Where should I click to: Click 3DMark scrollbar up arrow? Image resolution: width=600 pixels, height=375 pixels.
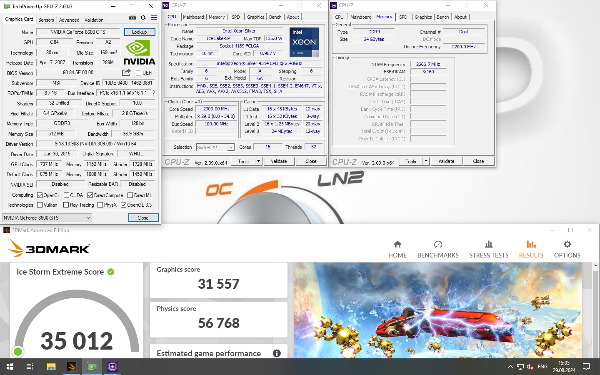(x=595, y=265)
